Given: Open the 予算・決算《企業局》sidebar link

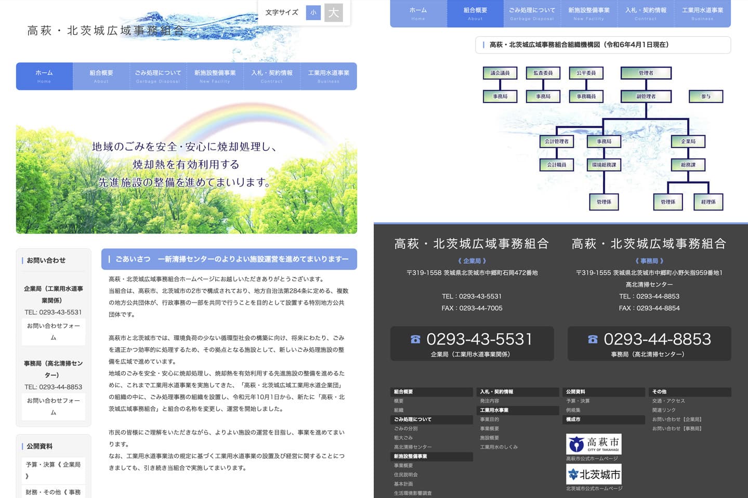Looking at the screenshot, I should [54, 470].
